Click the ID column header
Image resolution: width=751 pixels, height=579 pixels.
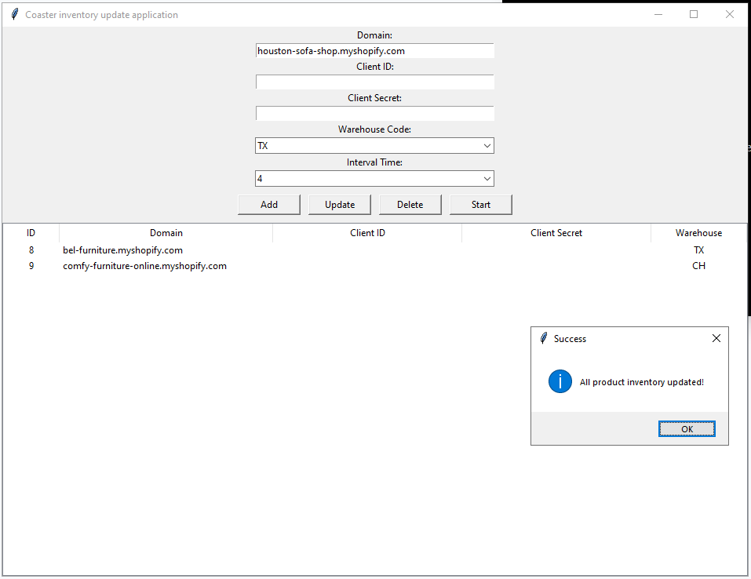(31, 232)
